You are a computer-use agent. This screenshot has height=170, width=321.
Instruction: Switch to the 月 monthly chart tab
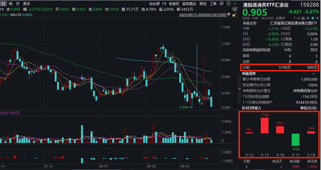click(x=18, y=4)
